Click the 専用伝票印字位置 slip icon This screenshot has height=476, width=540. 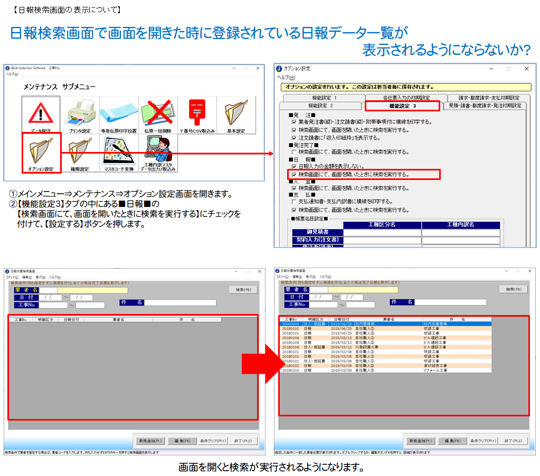(119, 114)
